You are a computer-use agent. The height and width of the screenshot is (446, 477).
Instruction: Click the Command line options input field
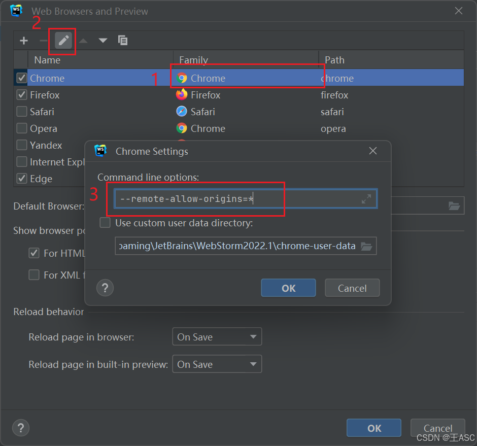[x=233, y=199]
